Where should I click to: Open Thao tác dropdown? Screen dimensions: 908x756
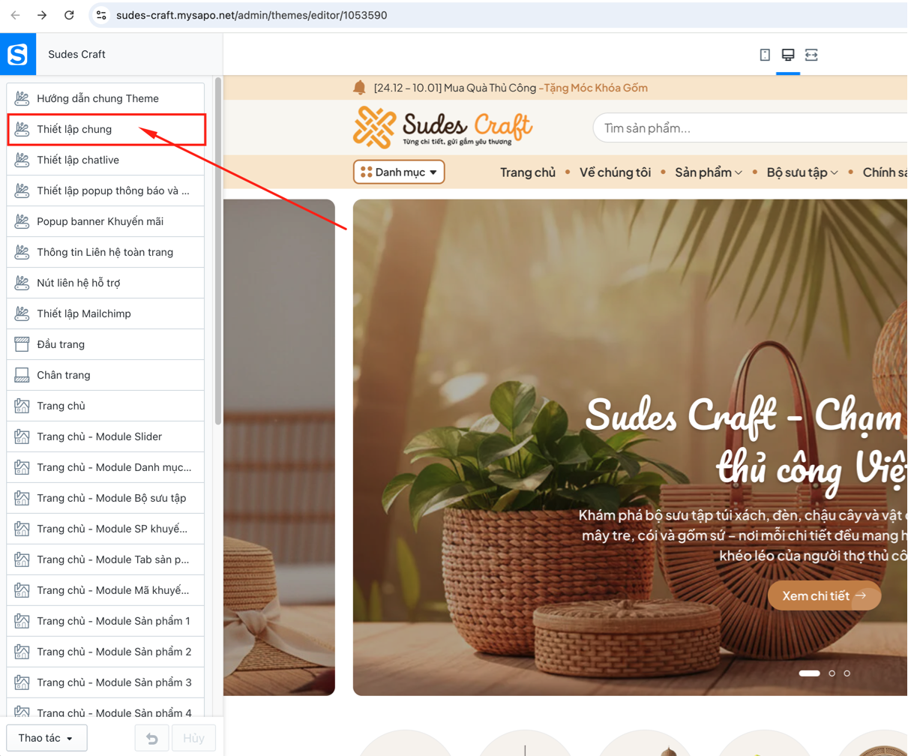pyautogui.click(x=46, y=738)
